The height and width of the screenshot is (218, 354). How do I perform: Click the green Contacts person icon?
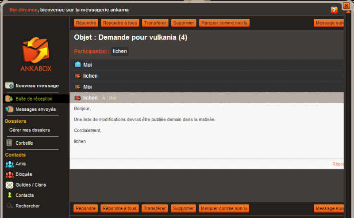click(9, 195)
